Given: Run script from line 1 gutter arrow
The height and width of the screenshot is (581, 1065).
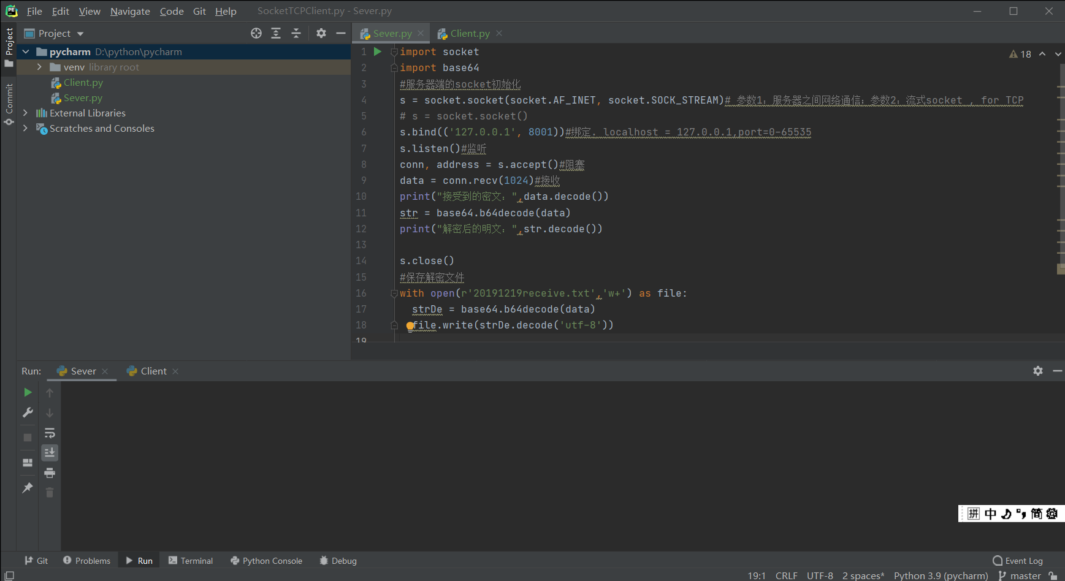Looking at the screenshot, I should point(378,51).
